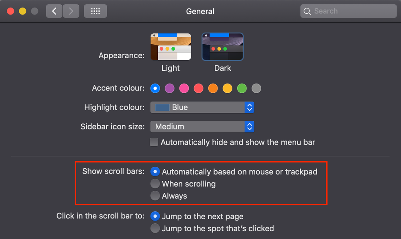Select the Dark appearance thumbnail

[x=222, y=46]
